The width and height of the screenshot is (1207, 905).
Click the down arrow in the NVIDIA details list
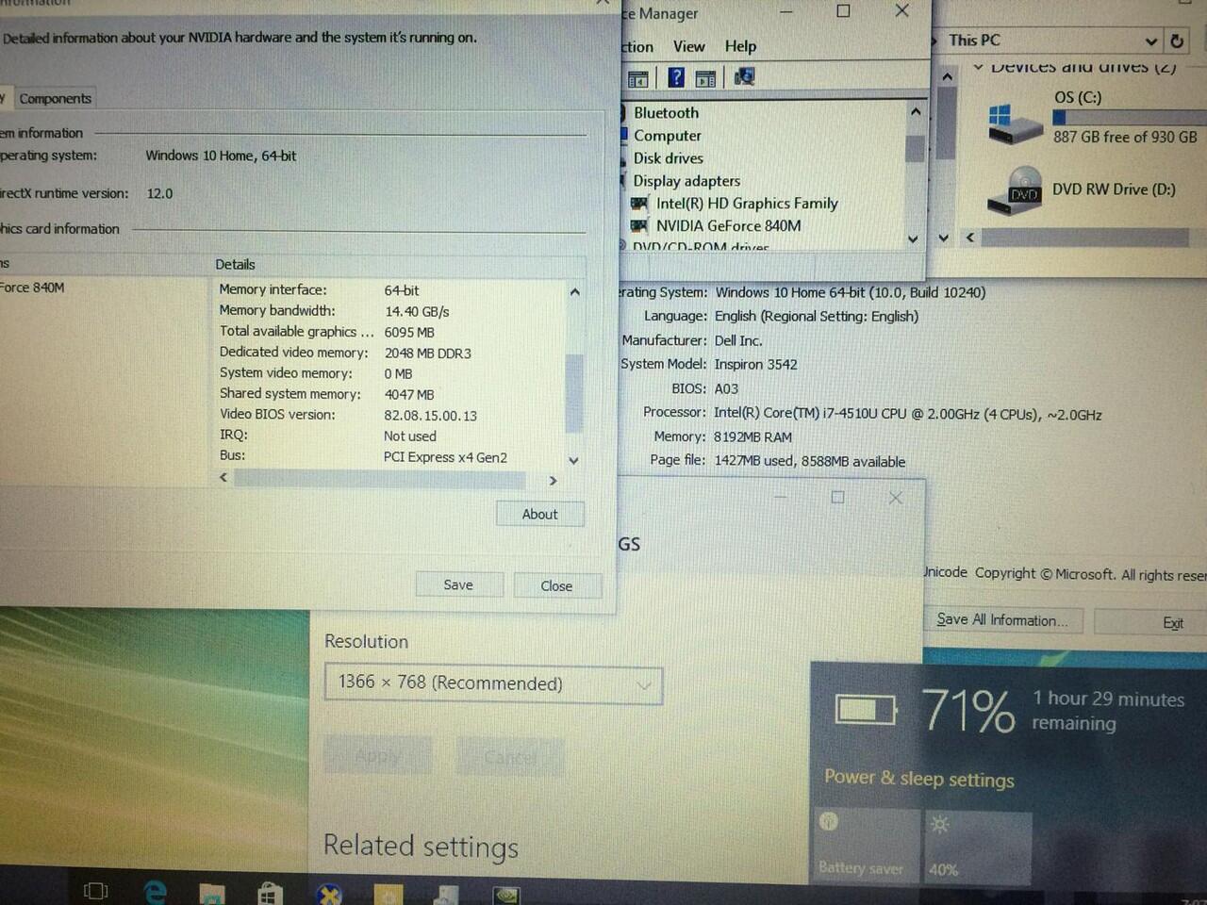[574, 460]
